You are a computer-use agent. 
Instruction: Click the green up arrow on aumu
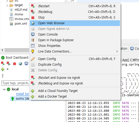point(13,99)
